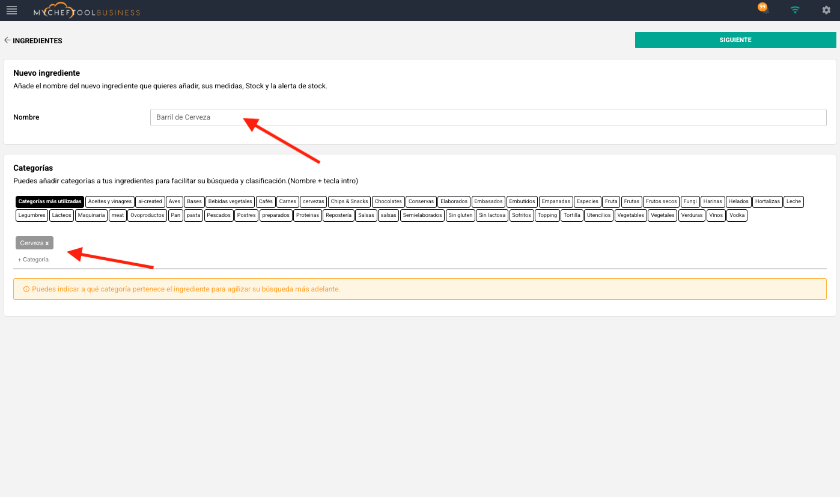Remove the Cerveza category tag
Viewport: 840px width, 497px height.
point(47,243)
